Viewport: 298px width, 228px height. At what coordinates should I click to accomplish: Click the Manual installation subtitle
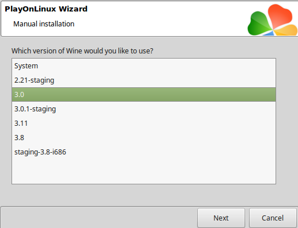point(44,24)
